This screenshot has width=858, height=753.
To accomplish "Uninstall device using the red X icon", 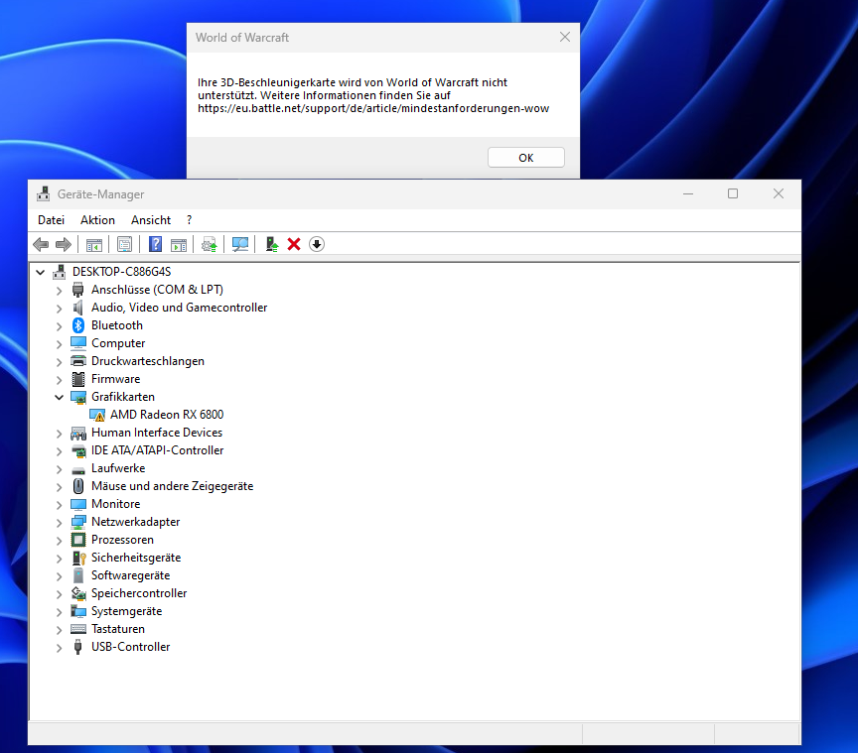I will (x=294, y=244).
